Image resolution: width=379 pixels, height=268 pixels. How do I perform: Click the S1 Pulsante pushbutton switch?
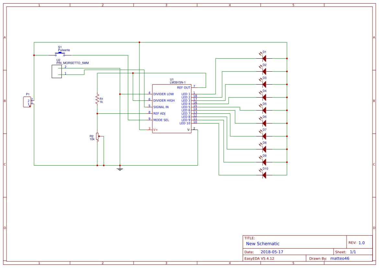point(60,54)
